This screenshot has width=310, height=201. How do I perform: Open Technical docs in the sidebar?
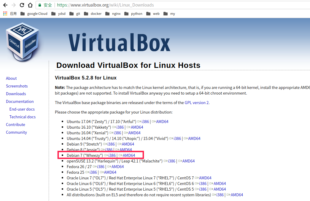tap(23, 117)
